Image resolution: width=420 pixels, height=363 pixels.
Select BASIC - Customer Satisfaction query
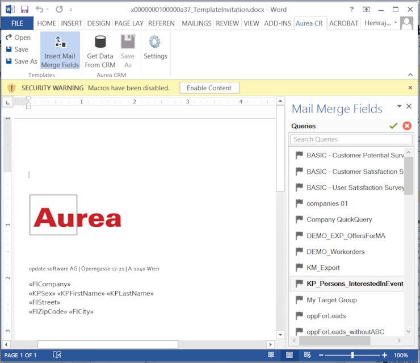click(348, 172)
